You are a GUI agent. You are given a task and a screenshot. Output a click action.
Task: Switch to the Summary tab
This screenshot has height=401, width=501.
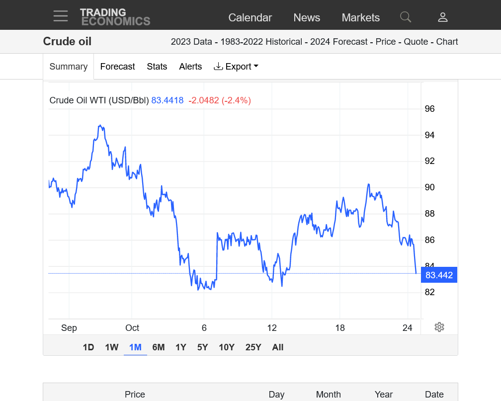pyautogui.click(x=69, y=67)
